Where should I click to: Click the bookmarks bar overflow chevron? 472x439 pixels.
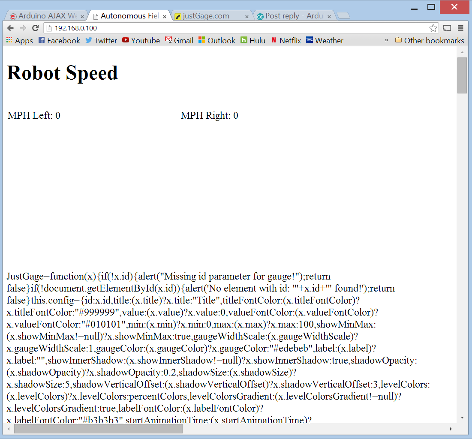(x=386, y=40)
